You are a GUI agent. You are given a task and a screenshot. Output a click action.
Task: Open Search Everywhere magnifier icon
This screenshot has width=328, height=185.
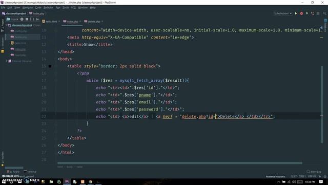(x=324, y=13)
